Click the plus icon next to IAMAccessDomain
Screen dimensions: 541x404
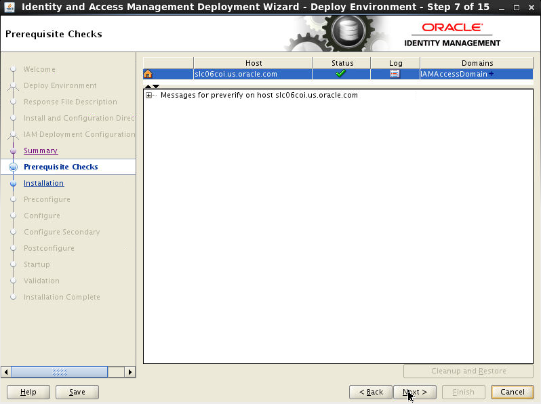click(x=491, y=73)
